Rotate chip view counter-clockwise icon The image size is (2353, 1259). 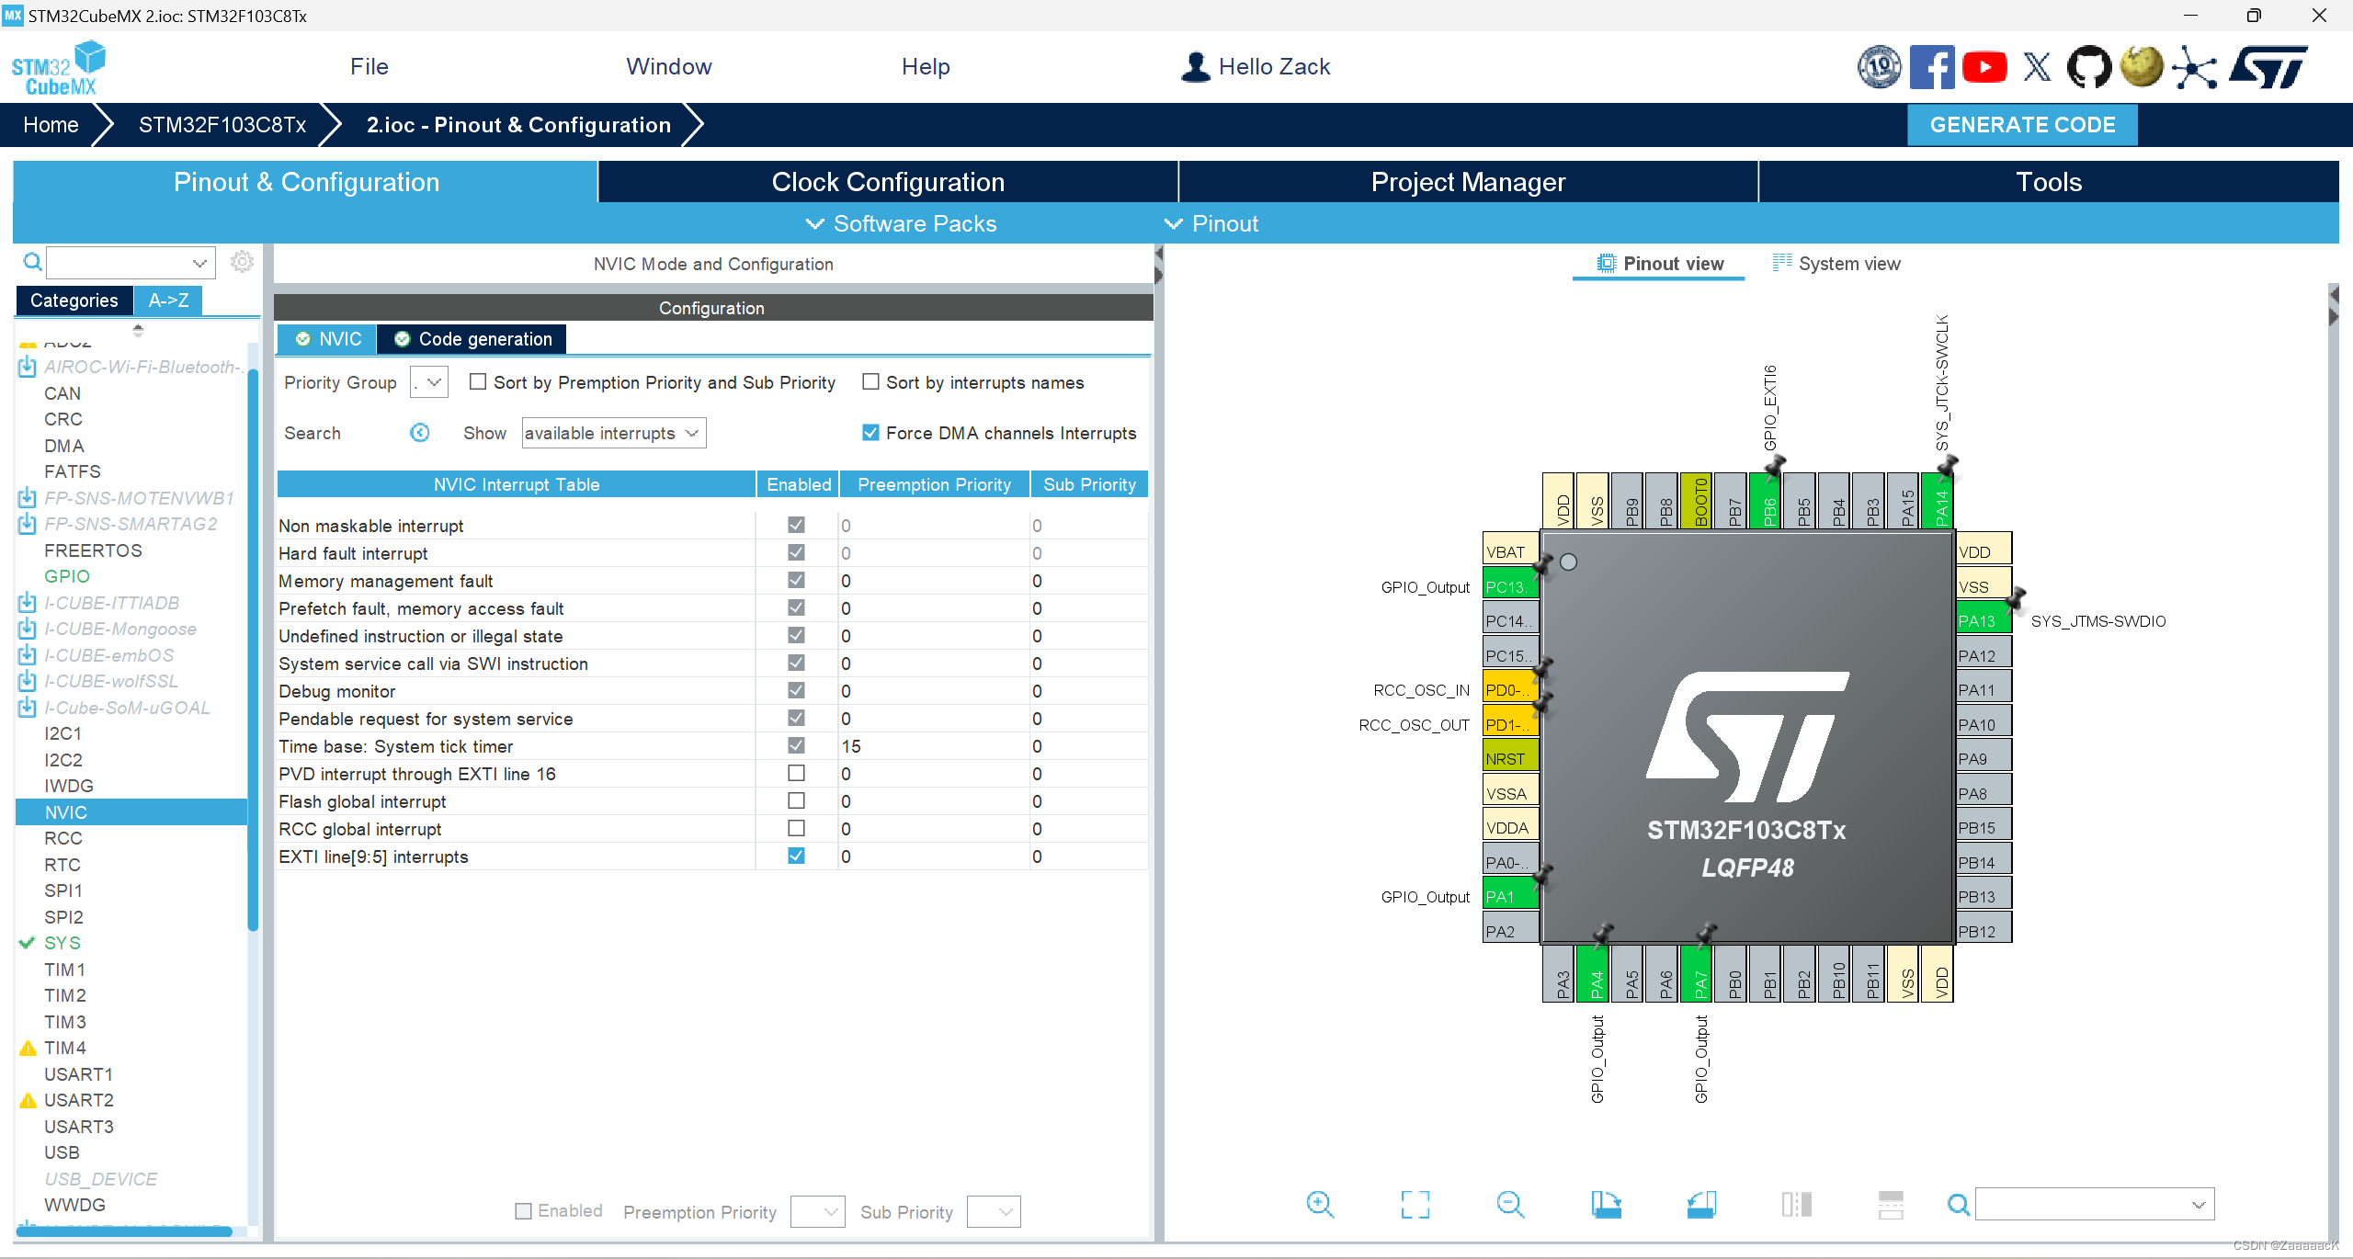(x=1701, y=1204)
